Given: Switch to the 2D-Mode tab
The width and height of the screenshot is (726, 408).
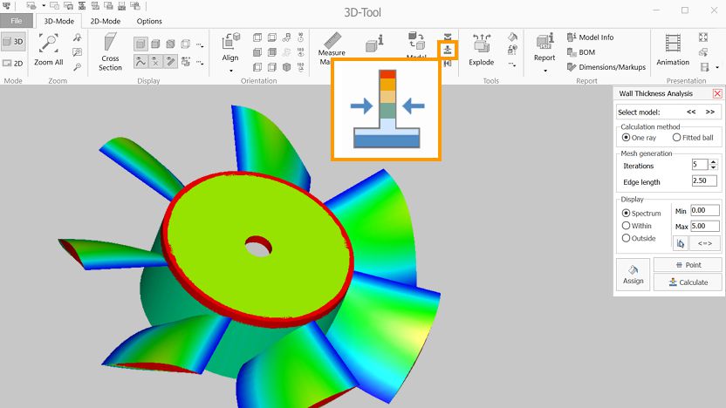Looking at the screenshot, I should 106,21.
